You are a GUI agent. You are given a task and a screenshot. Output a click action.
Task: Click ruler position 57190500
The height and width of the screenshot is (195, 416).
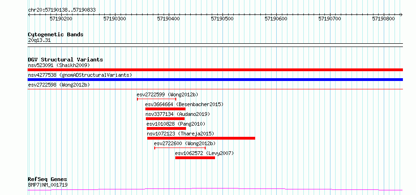pos(222,19)
